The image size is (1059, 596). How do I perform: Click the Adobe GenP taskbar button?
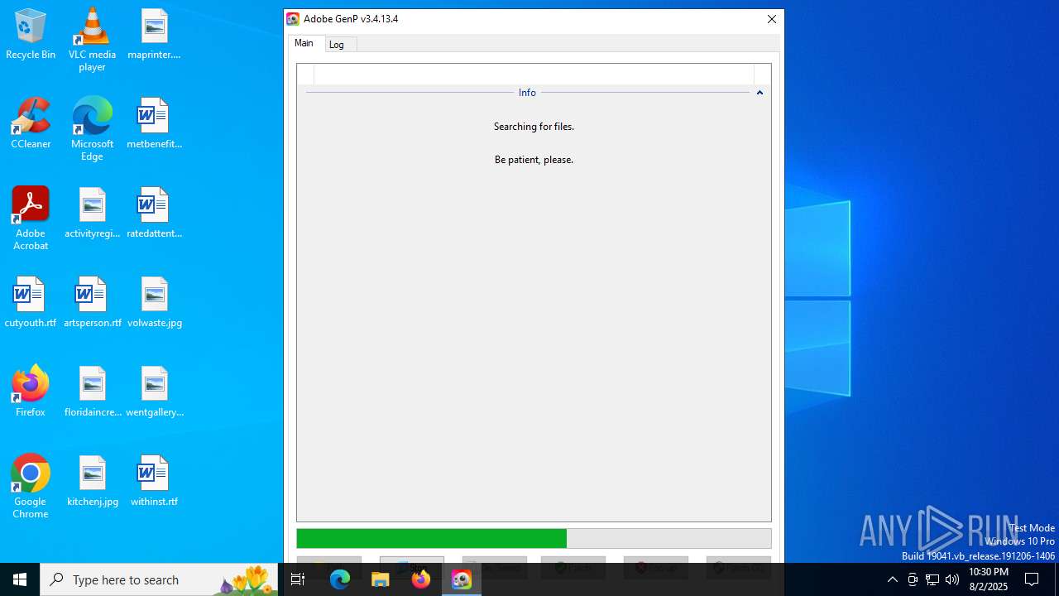pyautogui.click(x=462, y=579)
